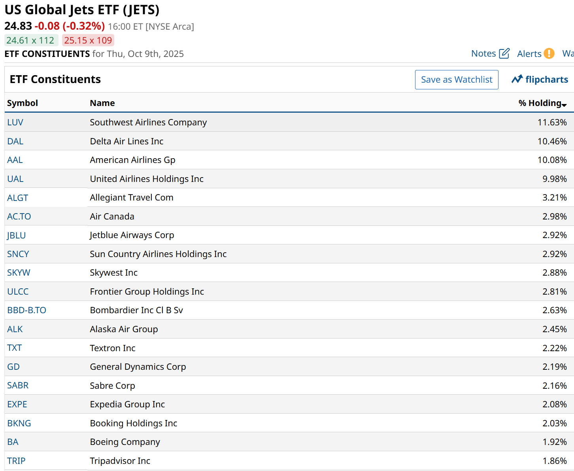Open the UAL symbol link

click(x=15, y=179)
